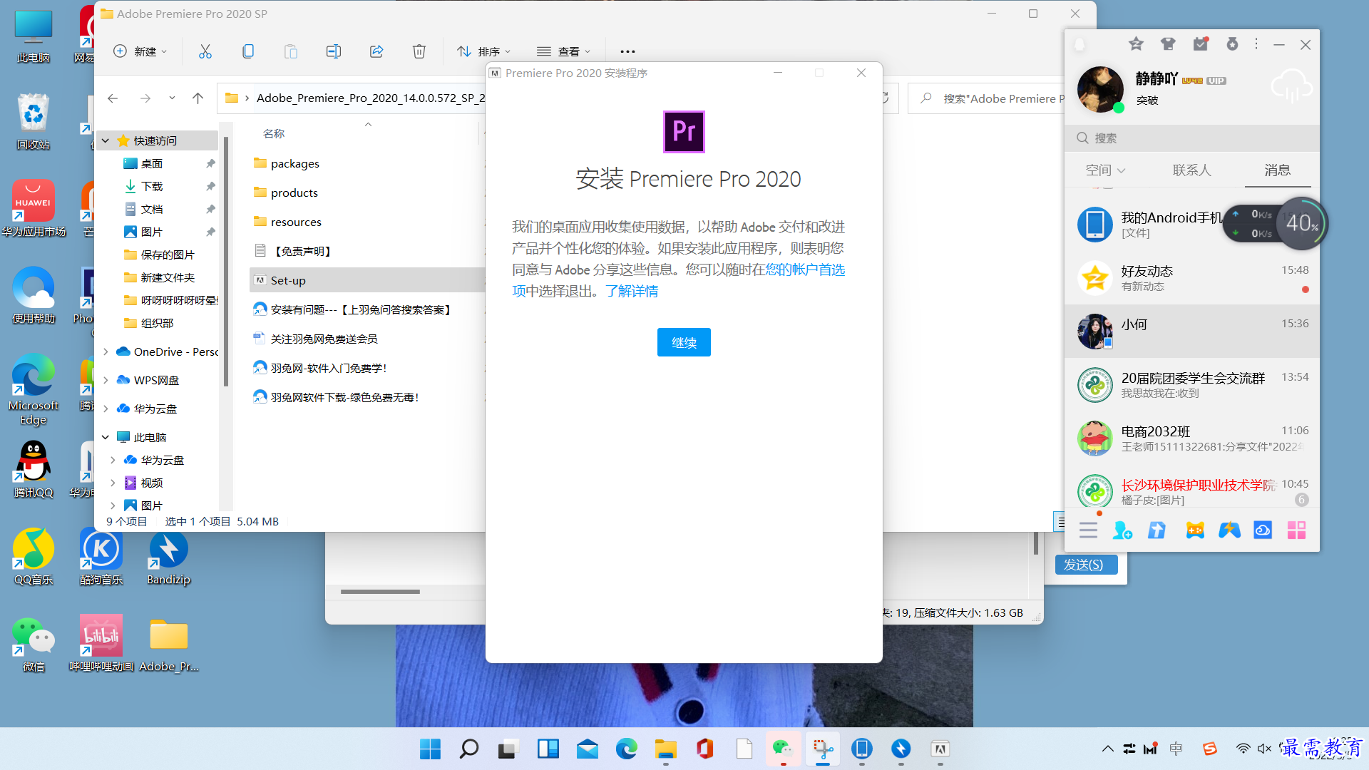Open 20届院团委学生会交流群 chat
Screen dimensions: 1369x770
coord(1192,385)
